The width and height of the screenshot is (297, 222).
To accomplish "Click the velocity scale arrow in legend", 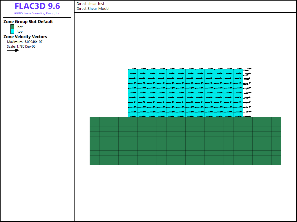I will [x=13, y=50].
